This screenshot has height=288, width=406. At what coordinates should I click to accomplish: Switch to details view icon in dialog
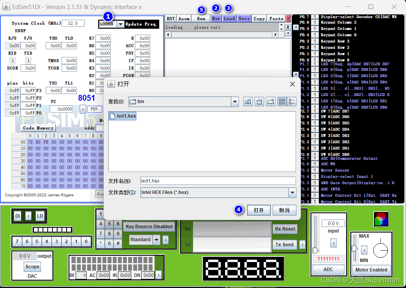[x=292, y=102]
